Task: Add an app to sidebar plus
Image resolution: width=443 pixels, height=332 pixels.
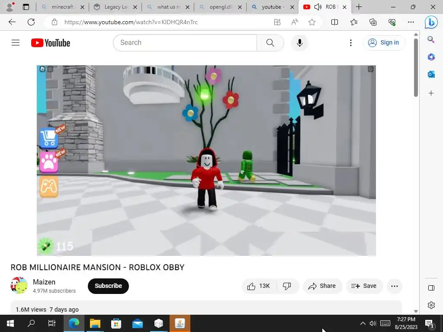Action: (x=431, y=93)
